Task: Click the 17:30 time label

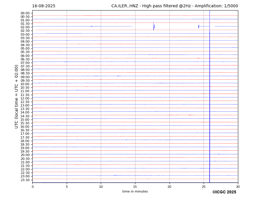Action: (25, 137)
